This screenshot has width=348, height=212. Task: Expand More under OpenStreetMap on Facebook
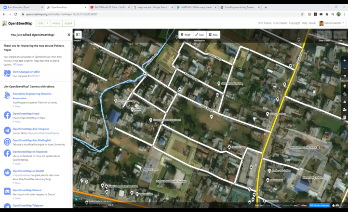click(18, 164)
